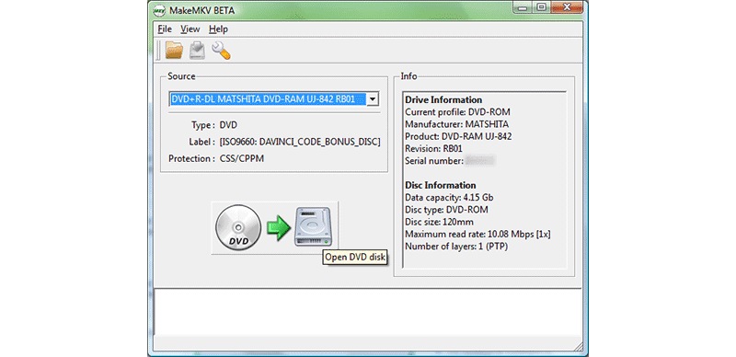Click 'Maximum read rate: 10.08 Mbps' line

pos(477,235)
